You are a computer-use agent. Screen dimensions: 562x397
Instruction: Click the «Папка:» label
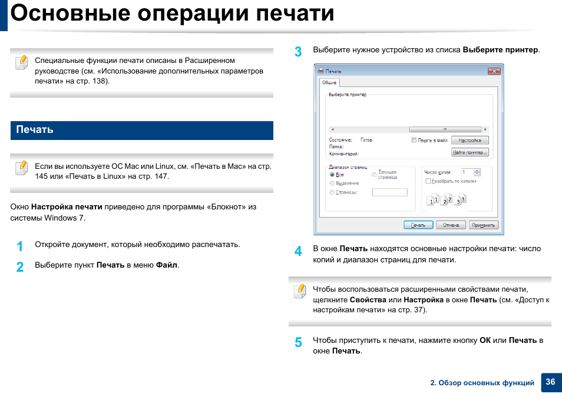[336, 146]
